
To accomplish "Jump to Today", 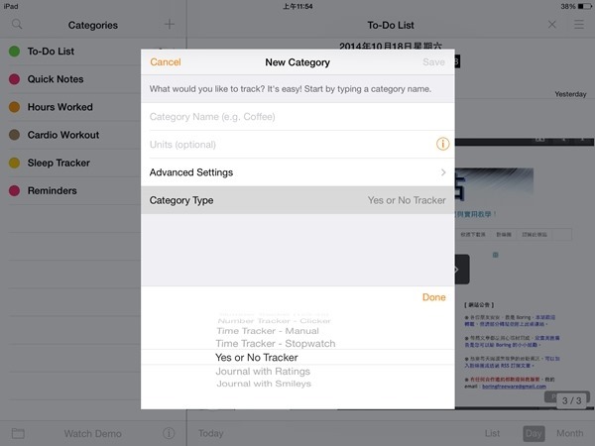I will click(x=210, y=433).
